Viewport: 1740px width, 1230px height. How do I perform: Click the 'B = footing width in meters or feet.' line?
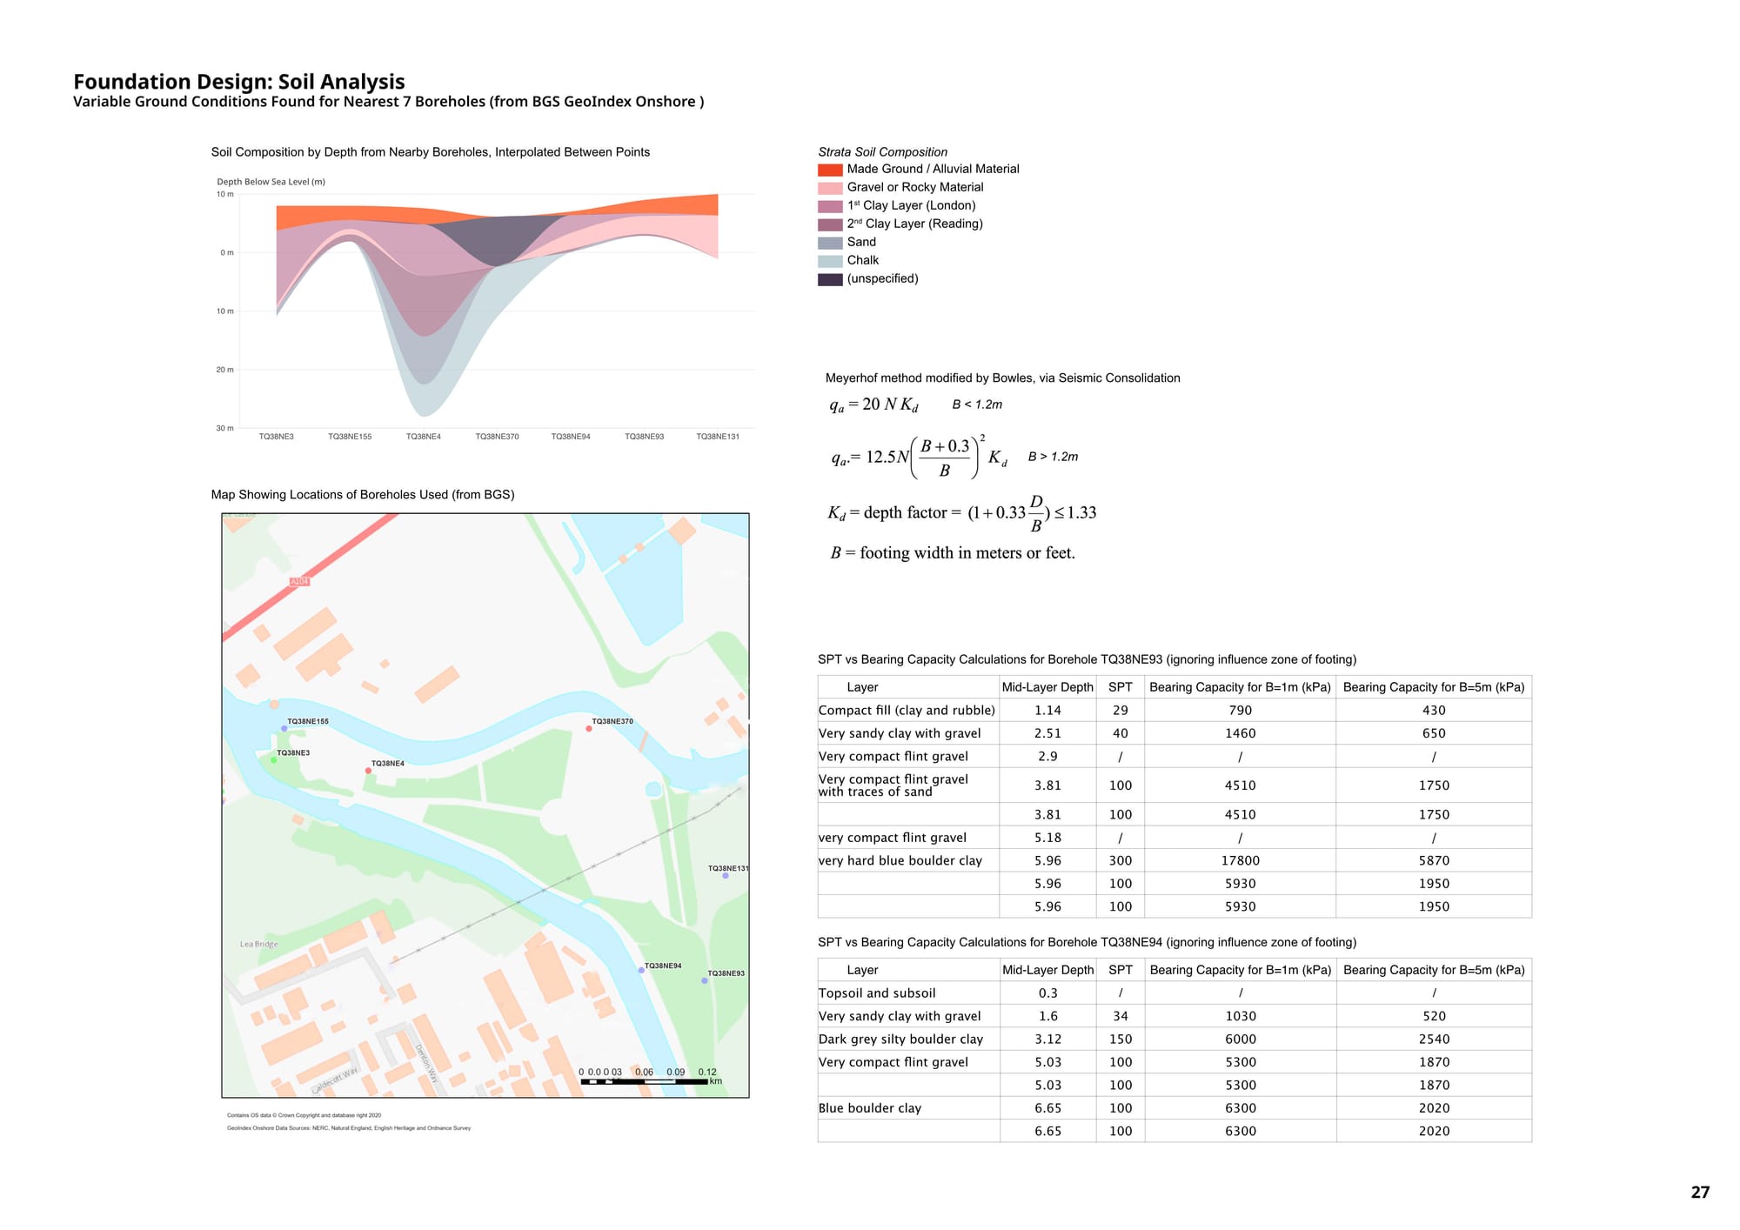tap(953, 553)
